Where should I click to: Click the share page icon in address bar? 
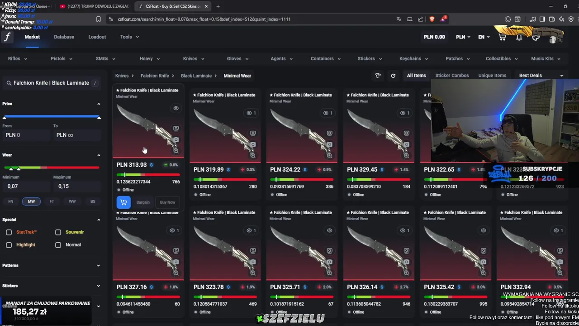coord(421,19)
